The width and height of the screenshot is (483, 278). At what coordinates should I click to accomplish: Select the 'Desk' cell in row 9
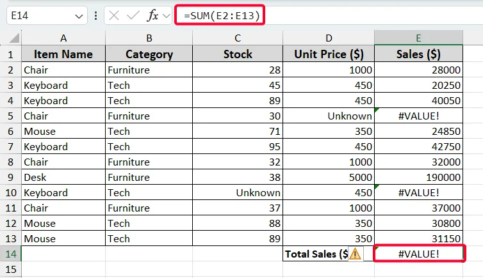tap(63, 177)
